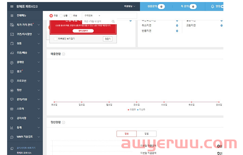Open the 전체메뉴 menu label
The image size is (243, 155).
pos(22,15)
